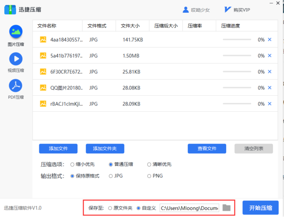Click the 添加文件夹 button
Image resolution: width=284 pixels, height=217 pixels.
coord(105,149)
